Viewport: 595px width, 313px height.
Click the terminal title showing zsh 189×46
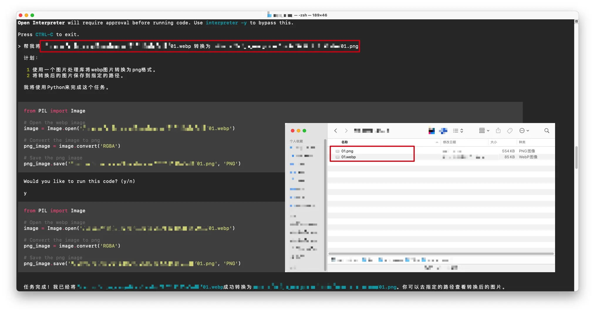click(x=311, y=15)
